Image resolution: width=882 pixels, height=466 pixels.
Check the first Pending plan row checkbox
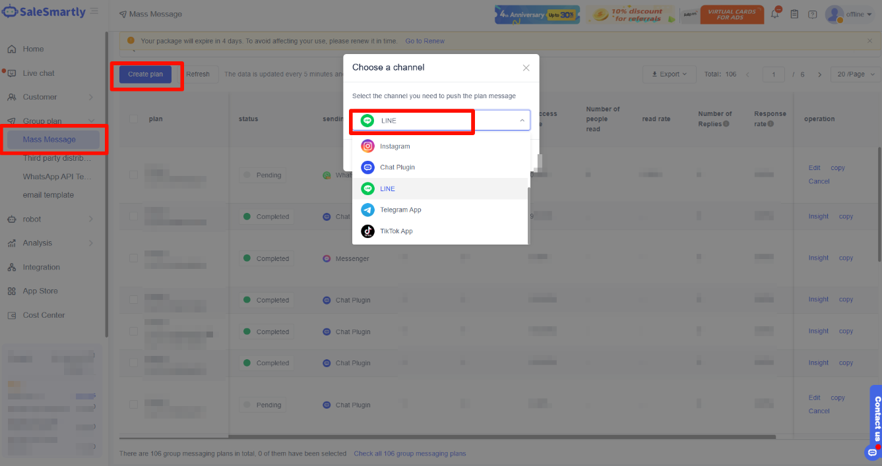(134, 175)
